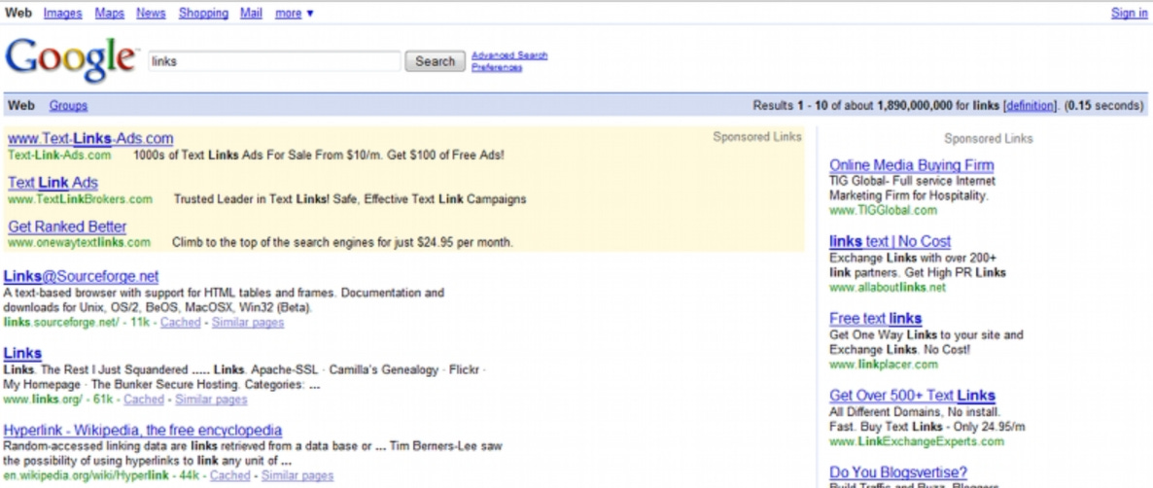This screenshot has height=488, width=1153.
Task: Open the Hyperlink - Wikipedia result
Action: tap(143, 430)
